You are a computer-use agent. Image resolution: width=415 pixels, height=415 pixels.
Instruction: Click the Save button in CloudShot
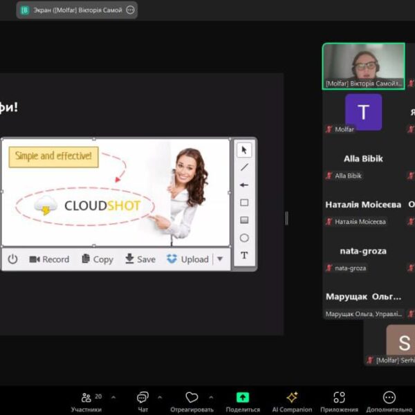click(140, 259)
